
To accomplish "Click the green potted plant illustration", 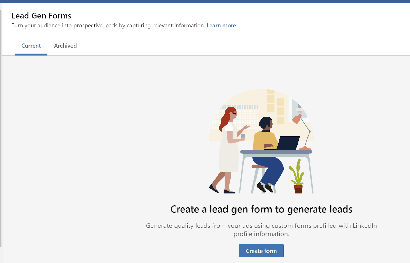I will point(297,176).
